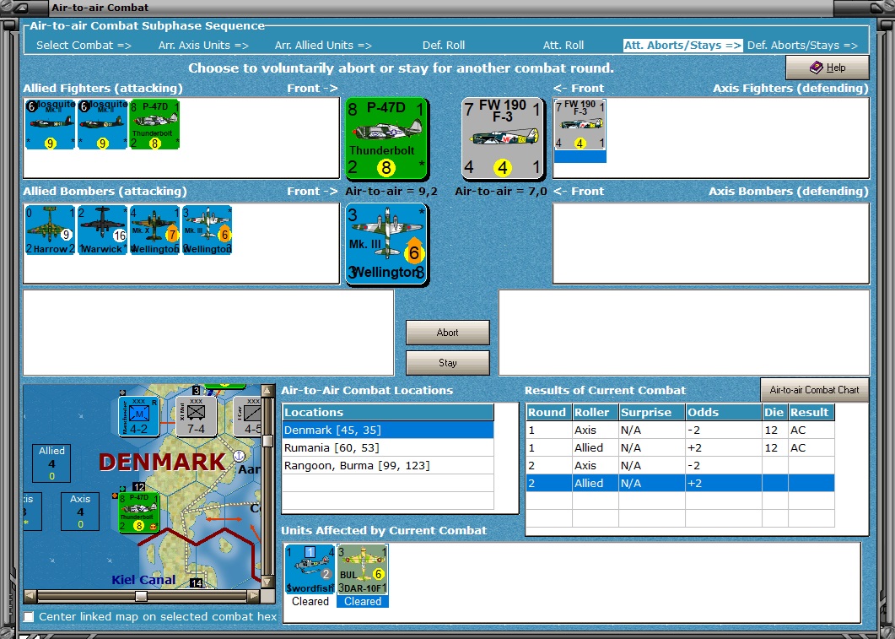Select first Mosquito fighter counter
The height and width of the screenshot is (639, 895).
tap(51, 124)
